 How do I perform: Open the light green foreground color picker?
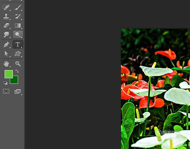9,74
